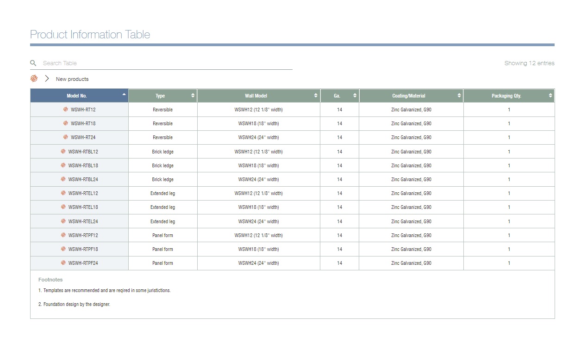Select the WSWH-RTPF18 model entry
This screenshot has width=587, height=354.
click(83, 249)
